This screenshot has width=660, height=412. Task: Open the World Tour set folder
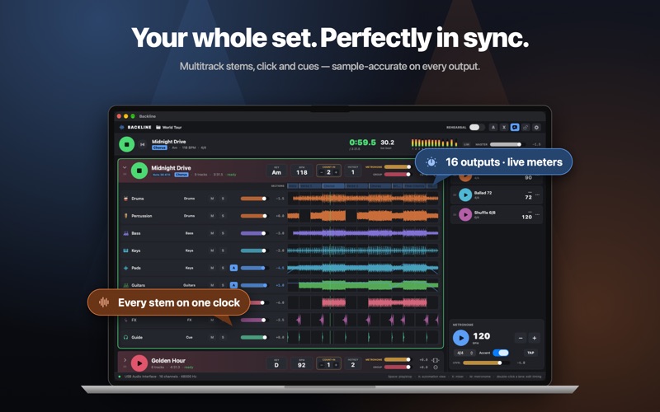(x=169, y=127)
